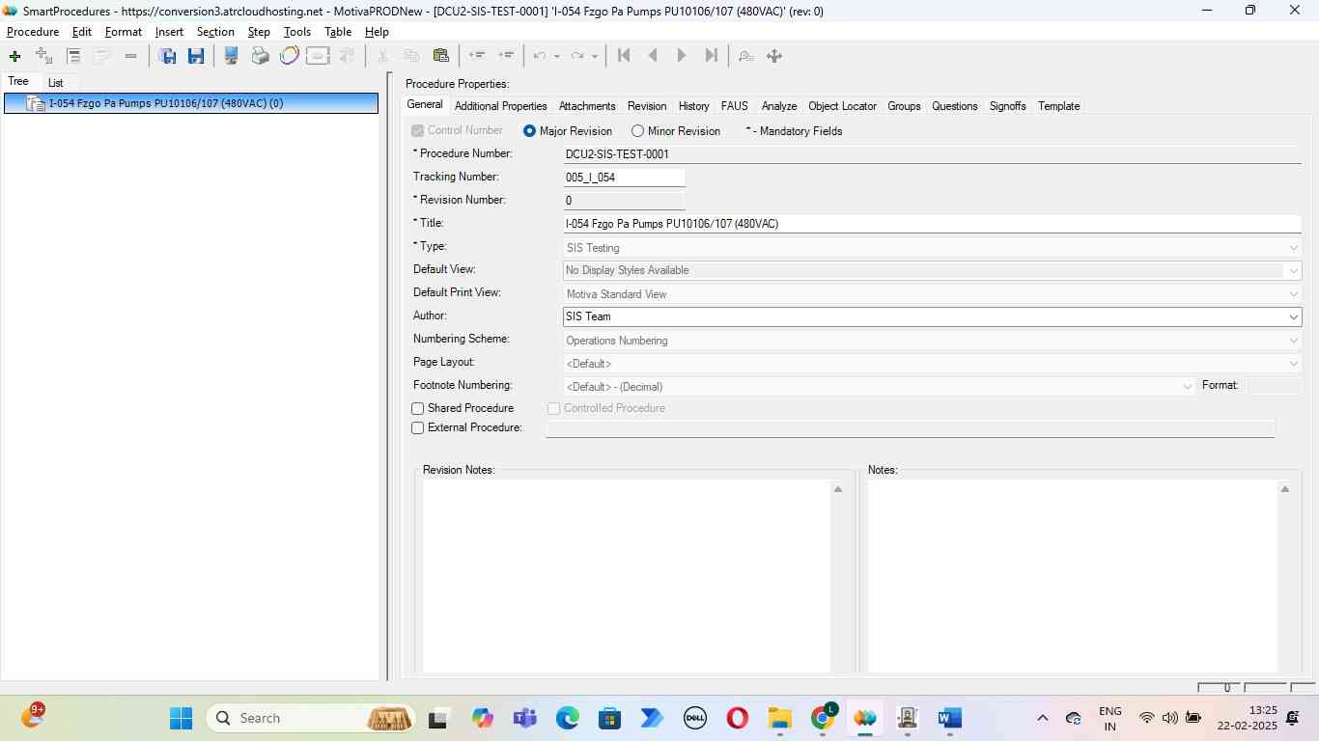Image resolution: width=1319 pixels, height=741 pixels.
Task: Select the Minor Revision radio button
Action: [x=637, y=131]
